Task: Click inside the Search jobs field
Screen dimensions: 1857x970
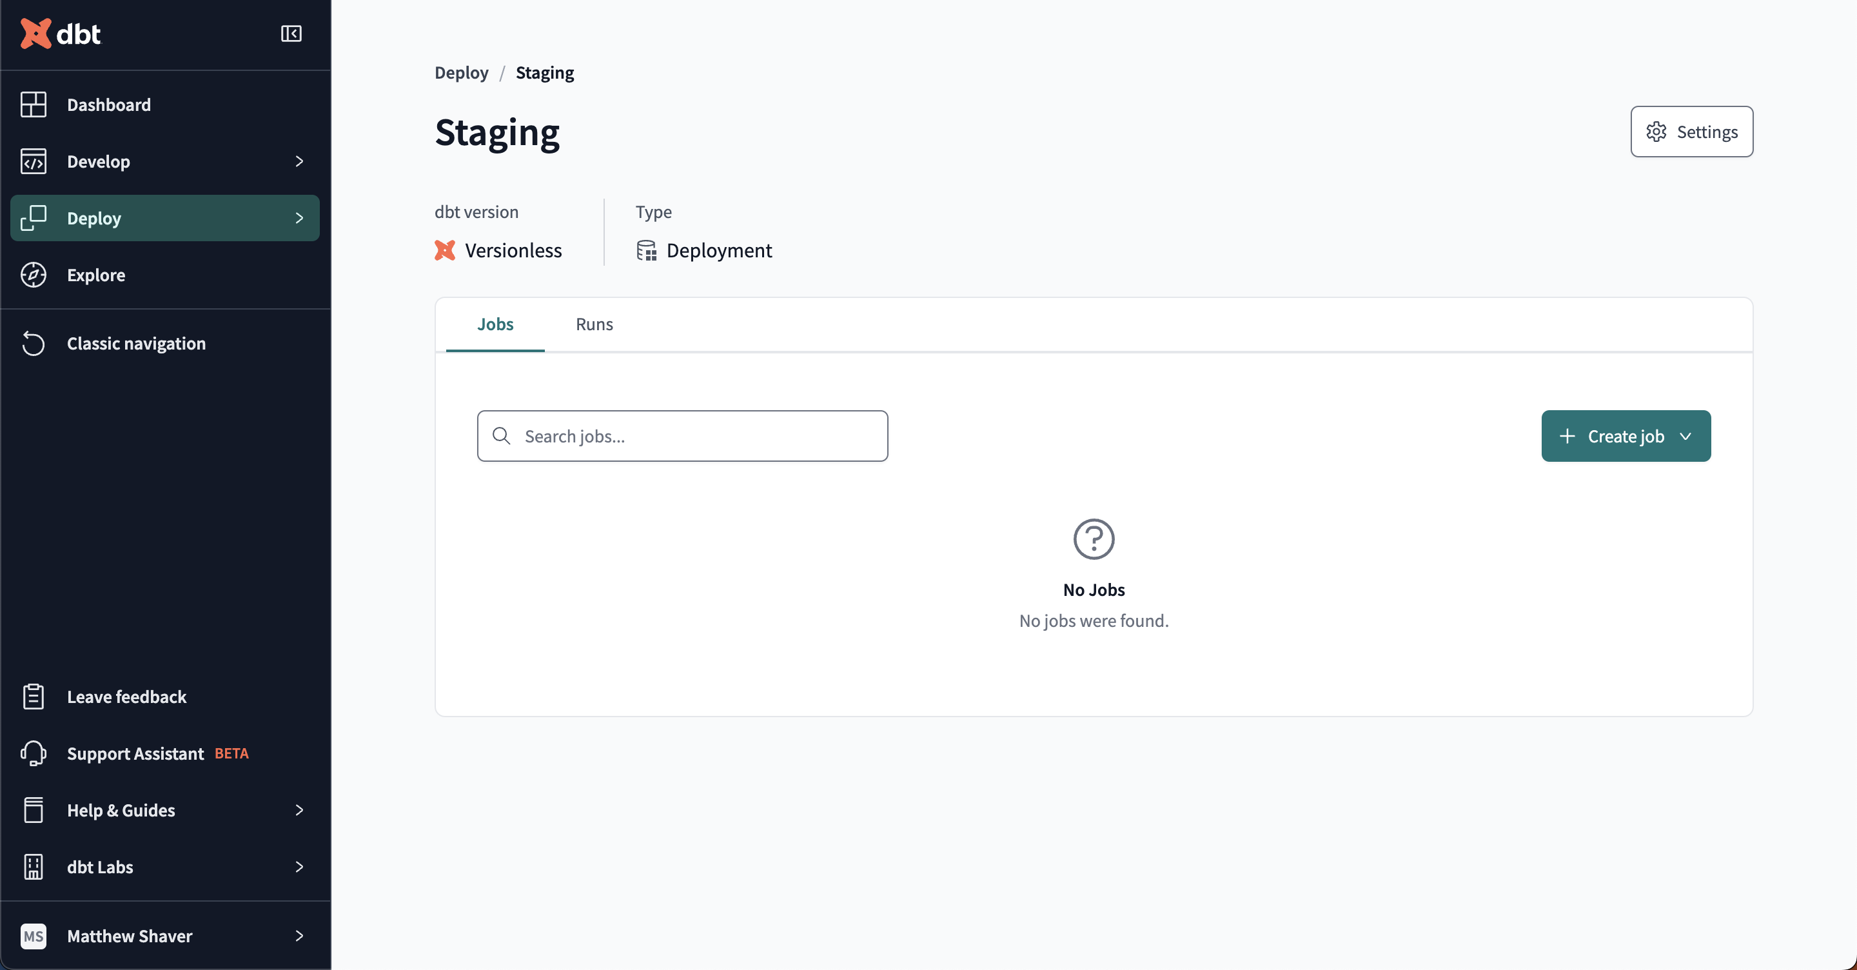Action: 683,435
